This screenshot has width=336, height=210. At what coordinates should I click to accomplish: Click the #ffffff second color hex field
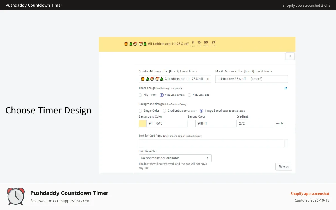(216, 123)
